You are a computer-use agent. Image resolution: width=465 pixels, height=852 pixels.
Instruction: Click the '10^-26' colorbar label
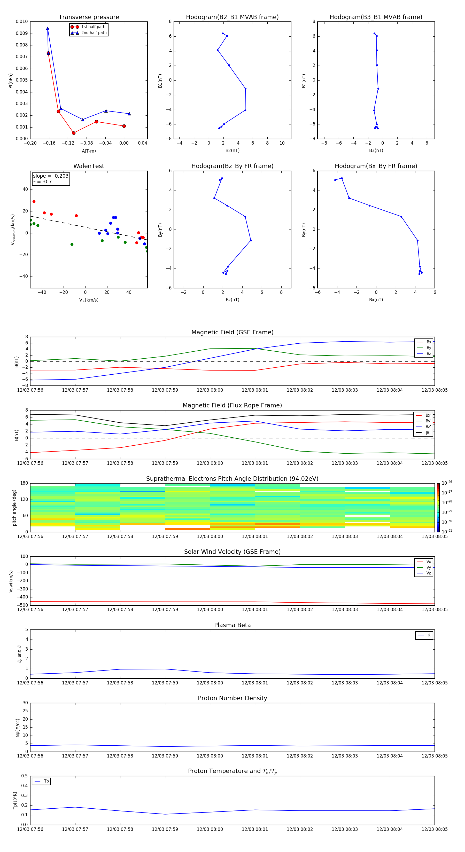click(x=446, y=483)
